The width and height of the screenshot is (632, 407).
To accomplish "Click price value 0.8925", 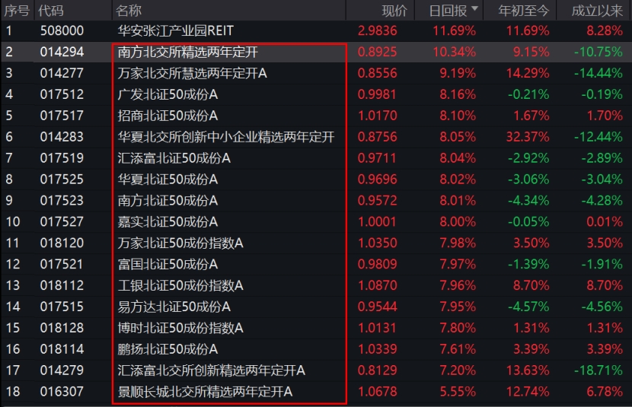I will (x=377, y=52).
